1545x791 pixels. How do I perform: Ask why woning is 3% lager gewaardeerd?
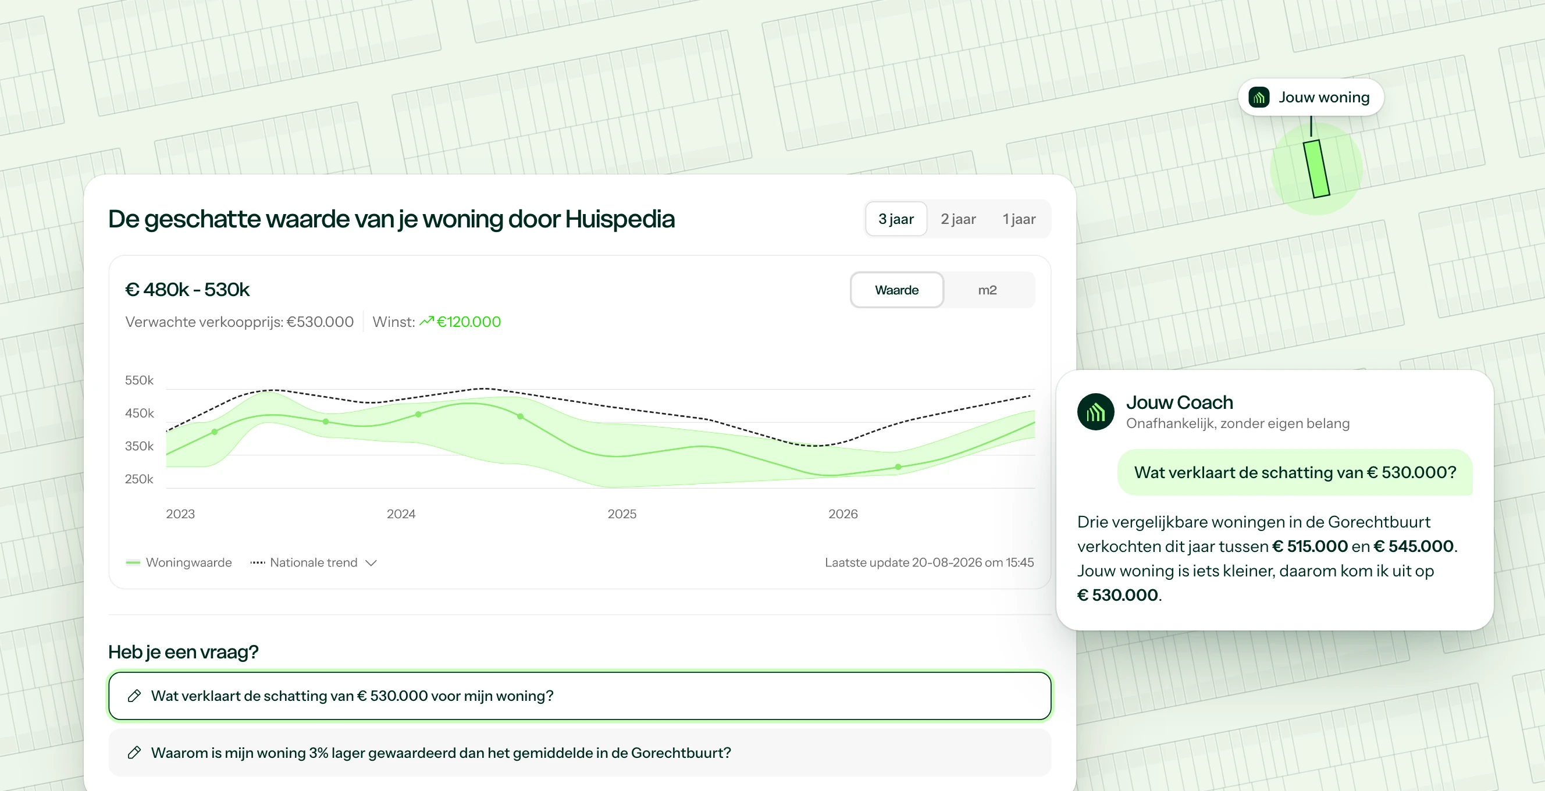[x=579, y=753]
